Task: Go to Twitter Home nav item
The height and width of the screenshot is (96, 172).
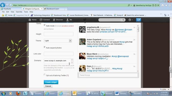Action: click(x=33, y=20)
